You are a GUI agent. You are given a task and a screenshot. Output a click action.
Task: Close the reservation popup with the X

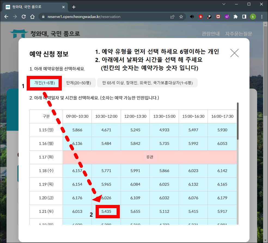coord(234,53)
